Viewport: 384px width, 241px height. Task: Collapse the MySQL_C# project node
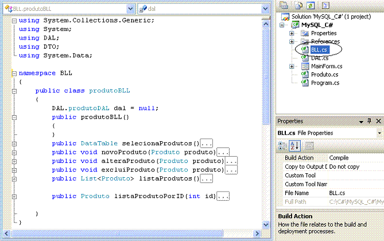[282, 25]
